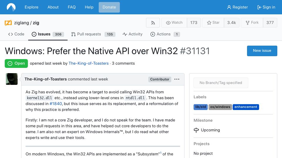The height and width of the screenshot is (158, 282).
Task: Click the New issue button
Action: (x=262, y=51)
